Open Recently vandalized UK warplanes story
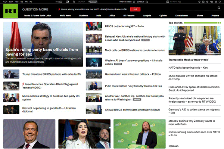224x149 pixels. click(192, 100)
